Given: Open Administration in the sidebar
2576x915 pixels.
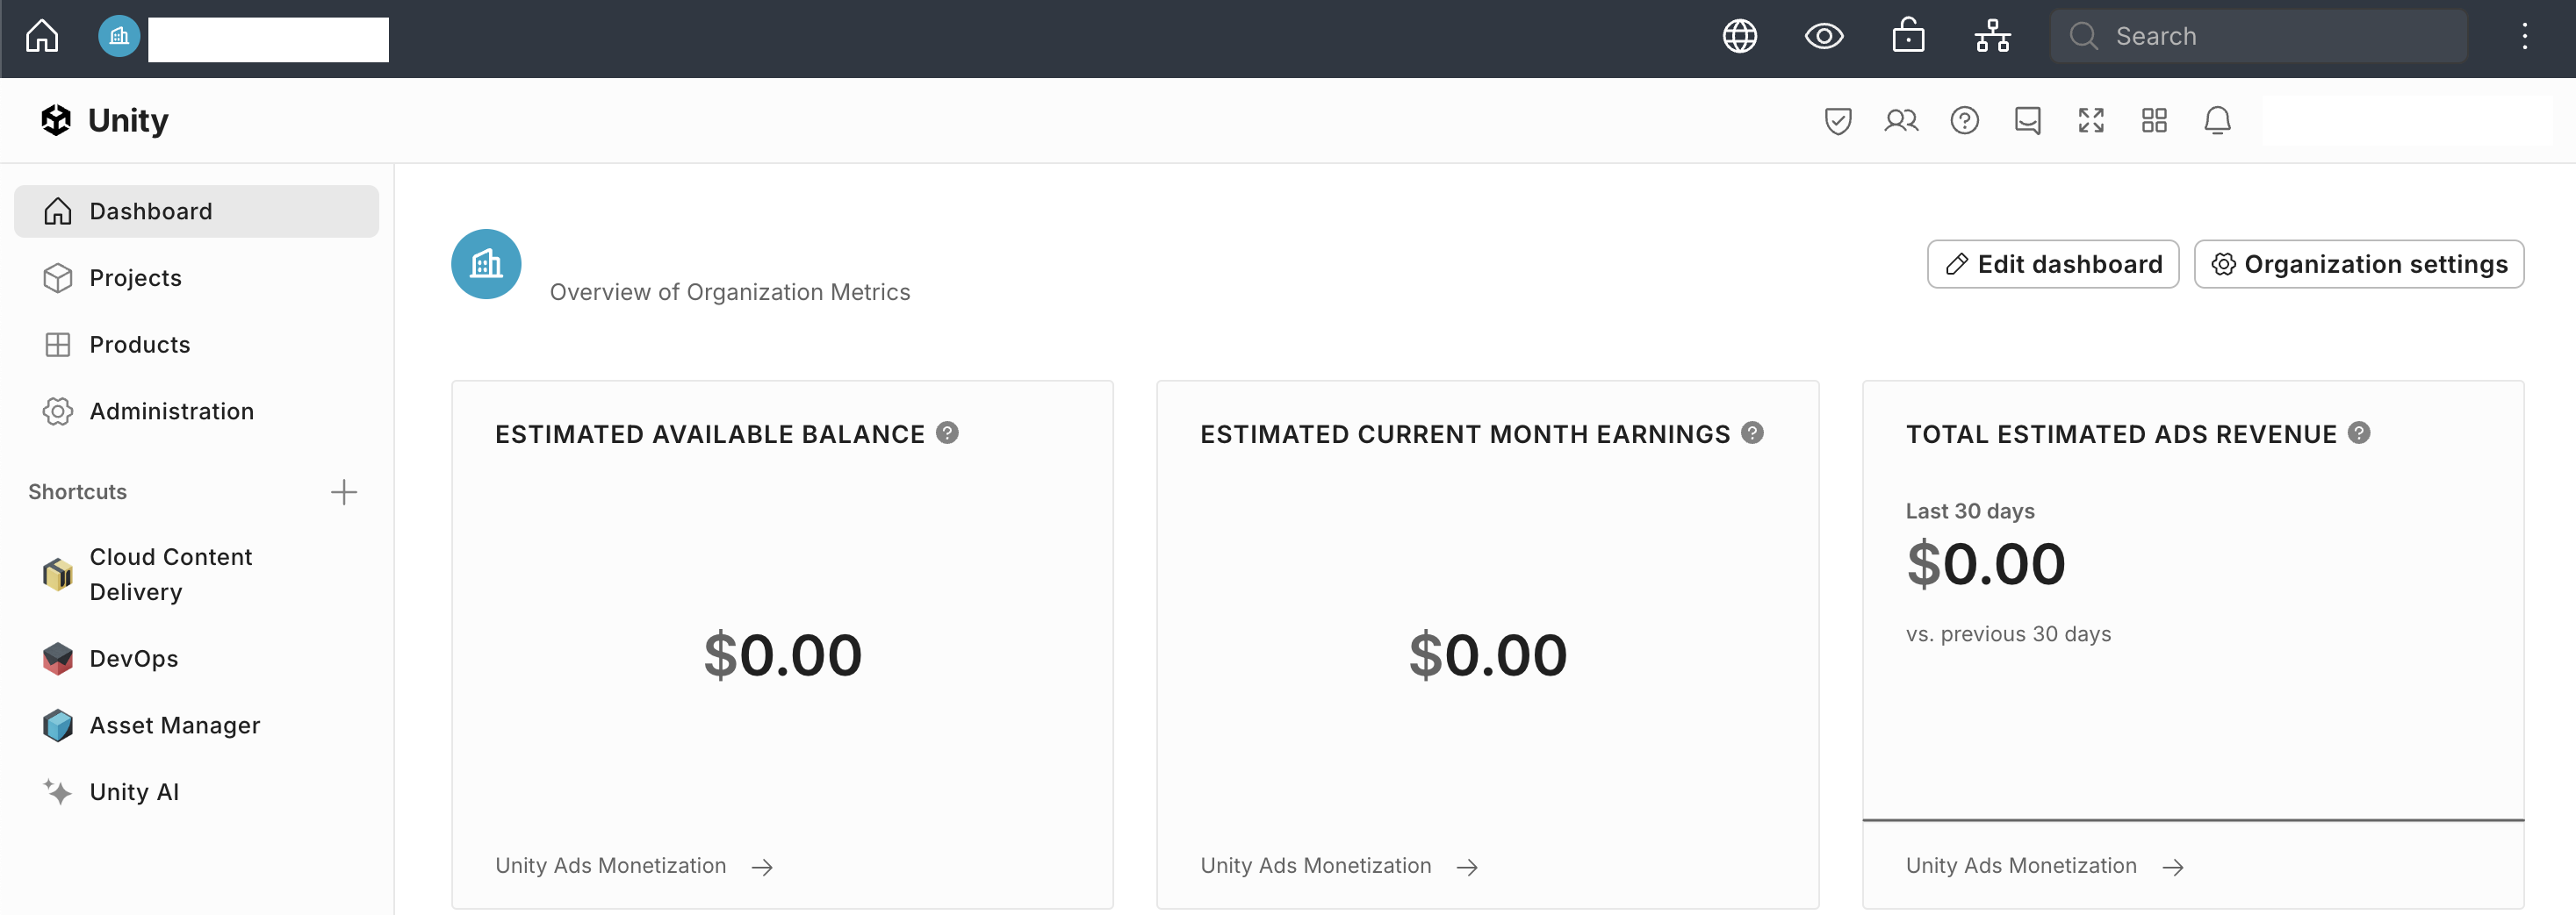Looking at the screenshot, I should [171, 411].
